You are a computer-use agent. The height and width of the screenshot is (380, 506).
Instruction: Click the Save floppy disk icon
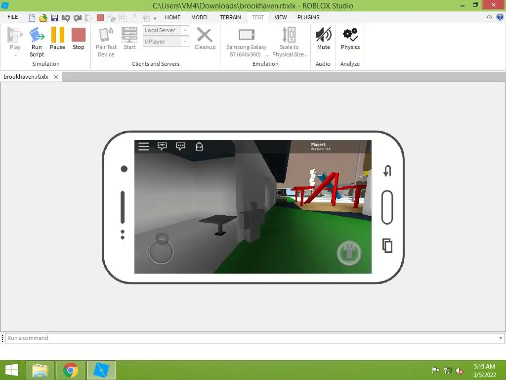(54, 18)
